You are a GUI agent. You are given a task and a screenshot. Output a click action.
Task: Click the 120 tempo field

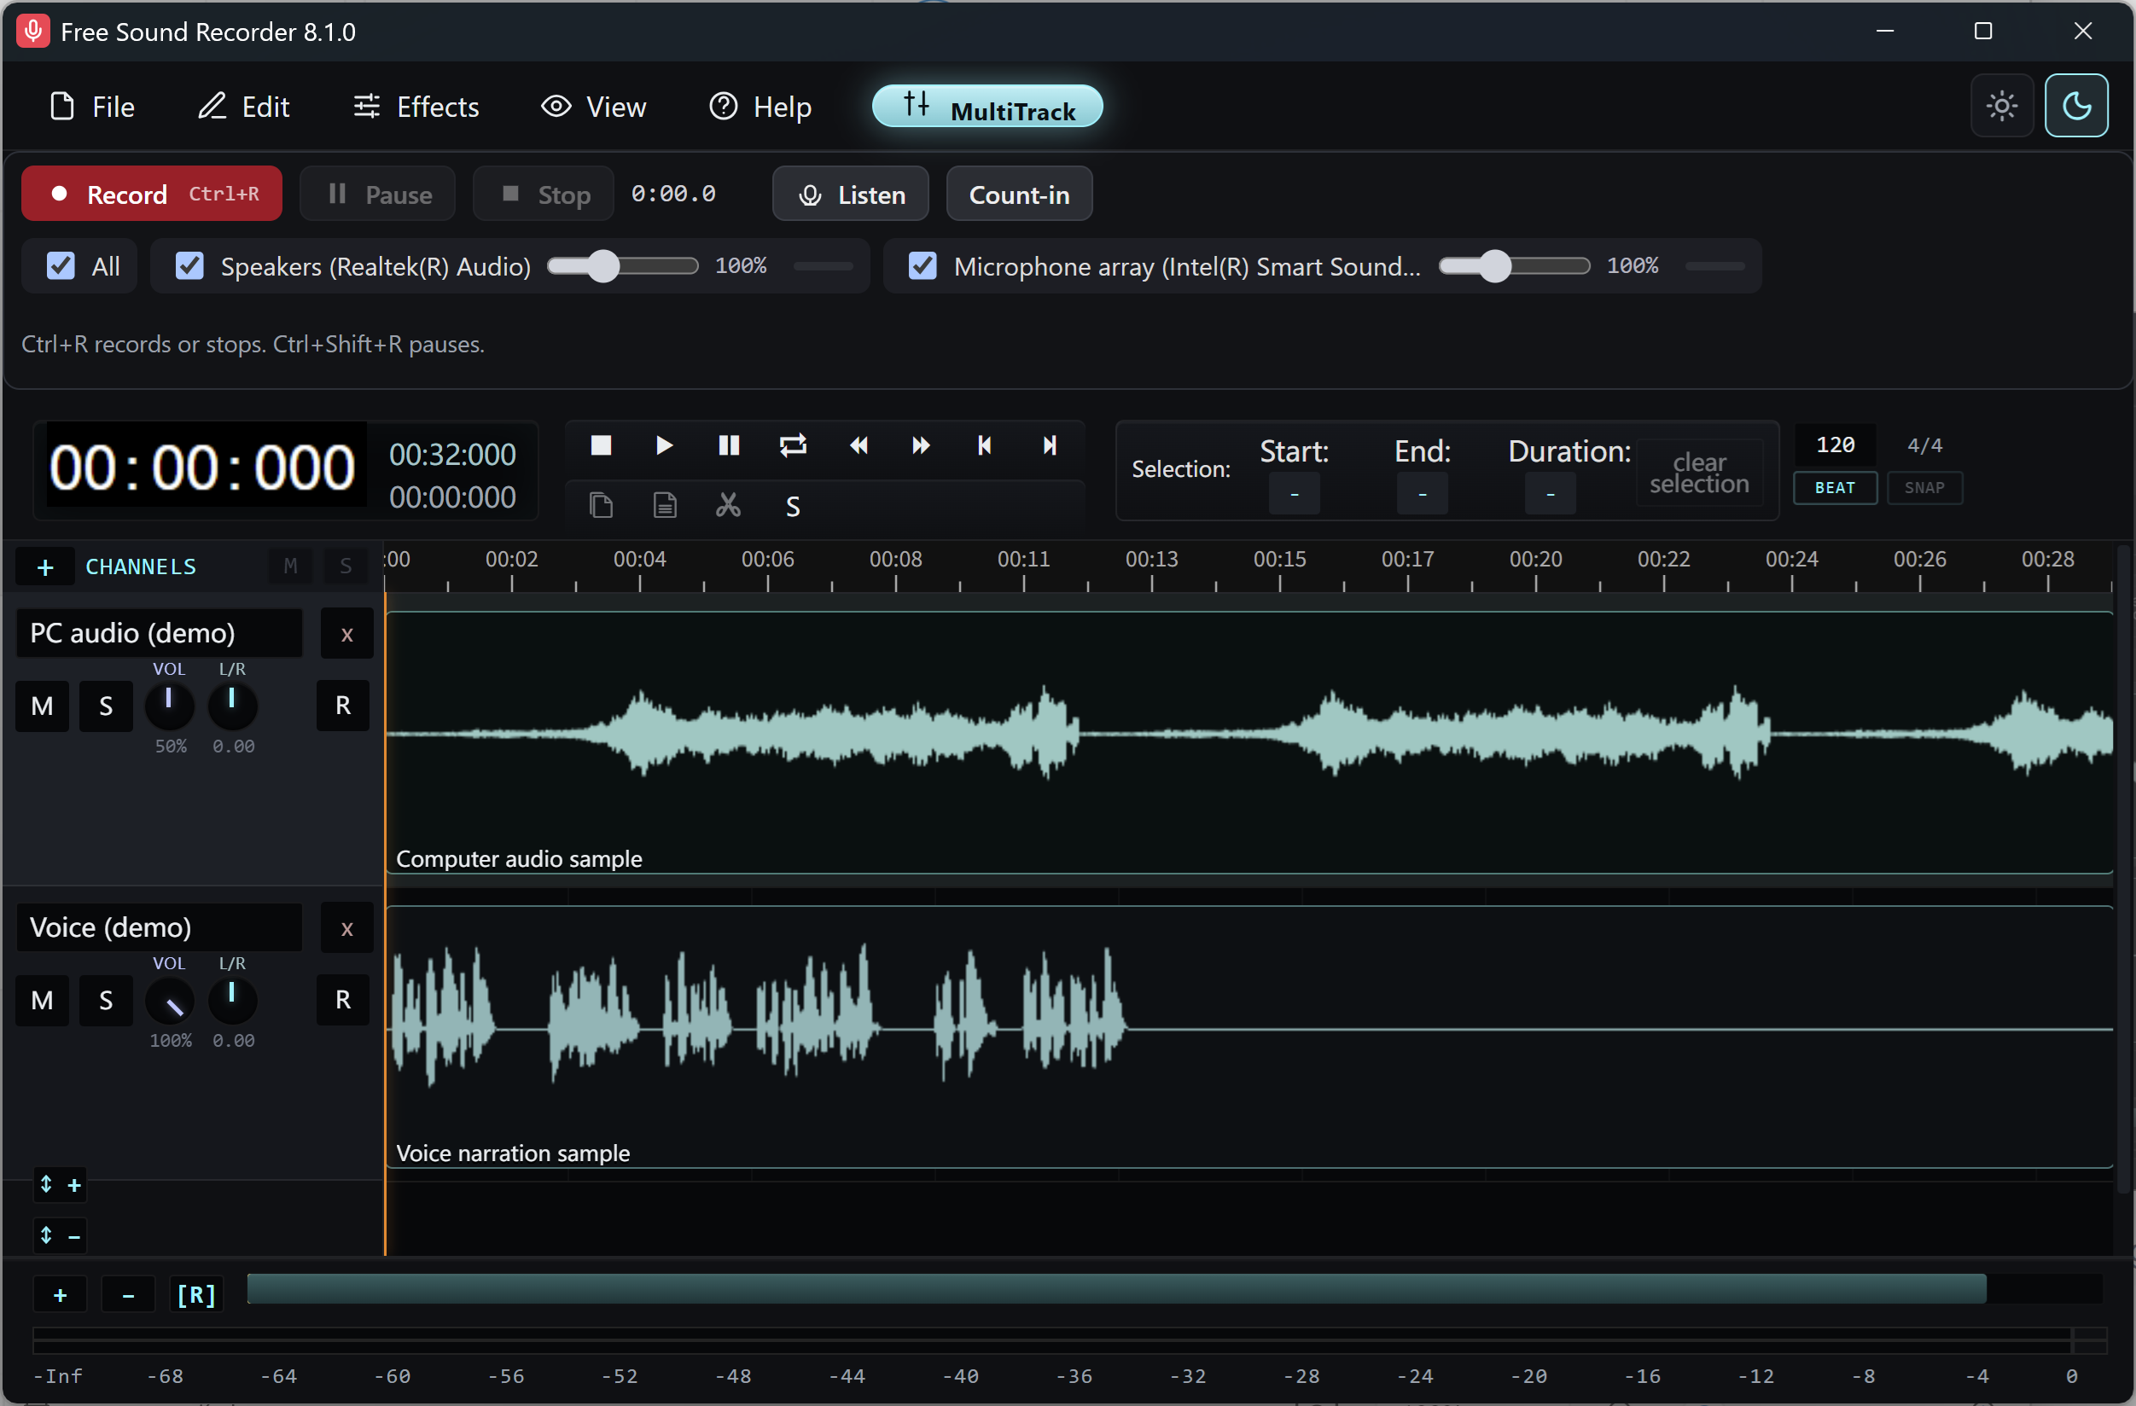click(x=1836, y=445)
